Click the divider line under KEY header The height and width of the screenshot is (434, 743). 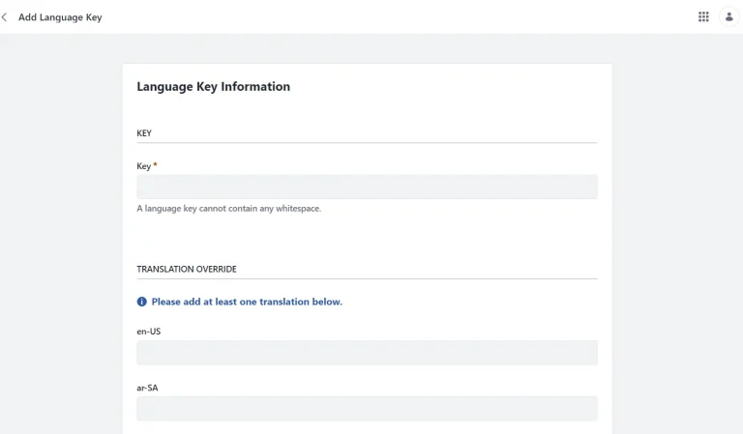tap(367, 142)
